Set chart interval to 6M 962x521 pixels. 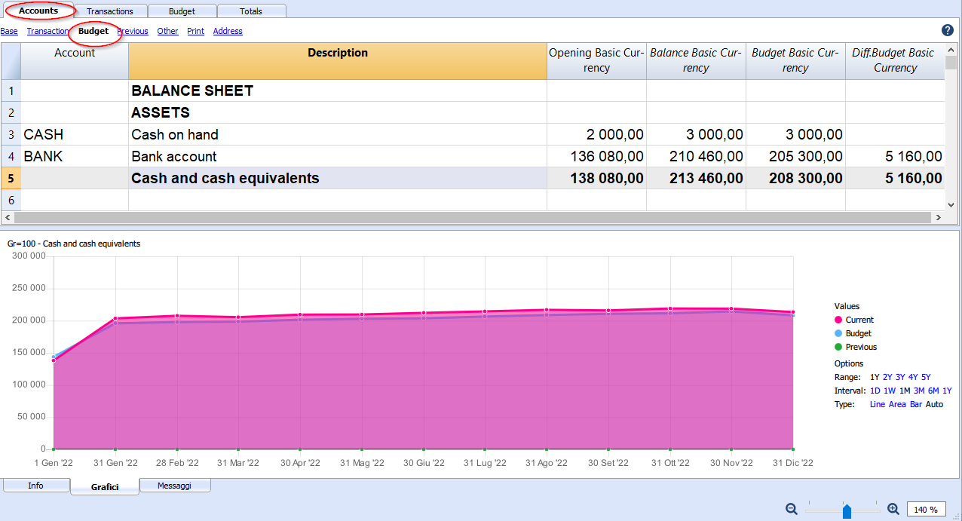tap(933, 391)
